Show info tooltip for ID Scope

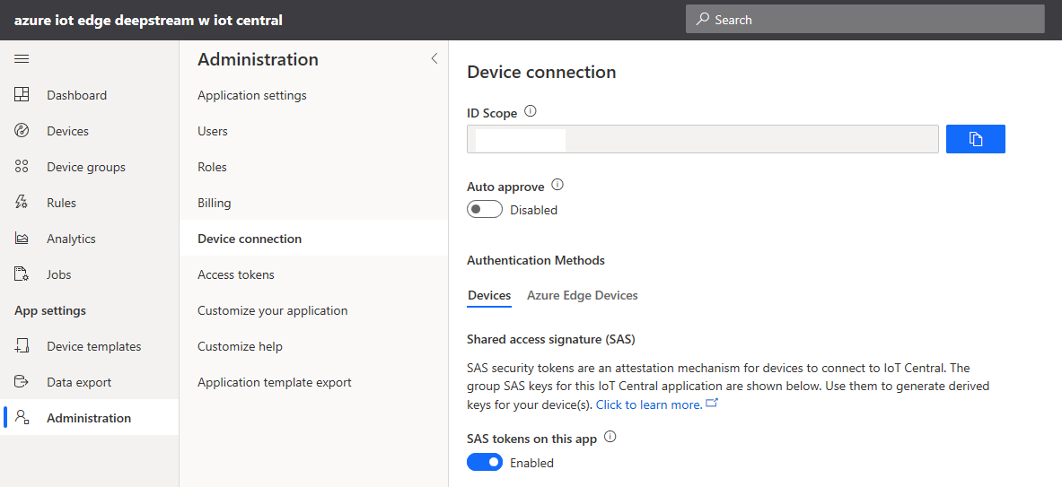click(x=530, y=112)
